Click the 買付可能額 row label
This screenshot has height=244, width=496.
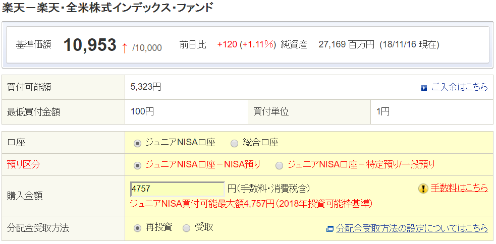coord(29,87)
